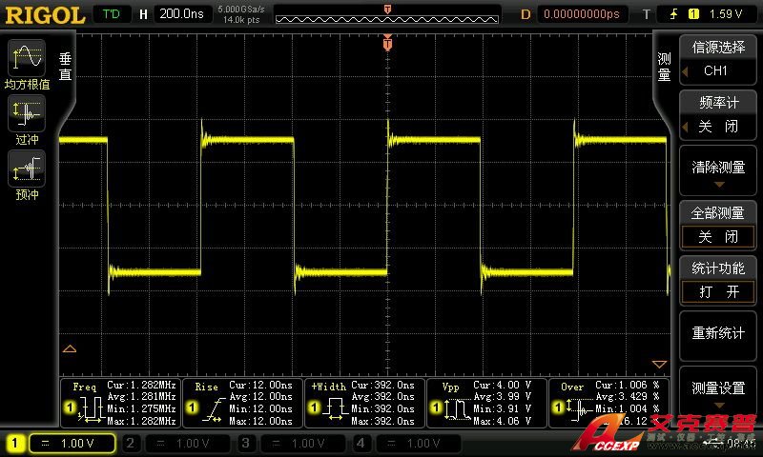763x457 pixels.
Task: Select the Preshoot (预冲) measurement icon
Action: 26,171
